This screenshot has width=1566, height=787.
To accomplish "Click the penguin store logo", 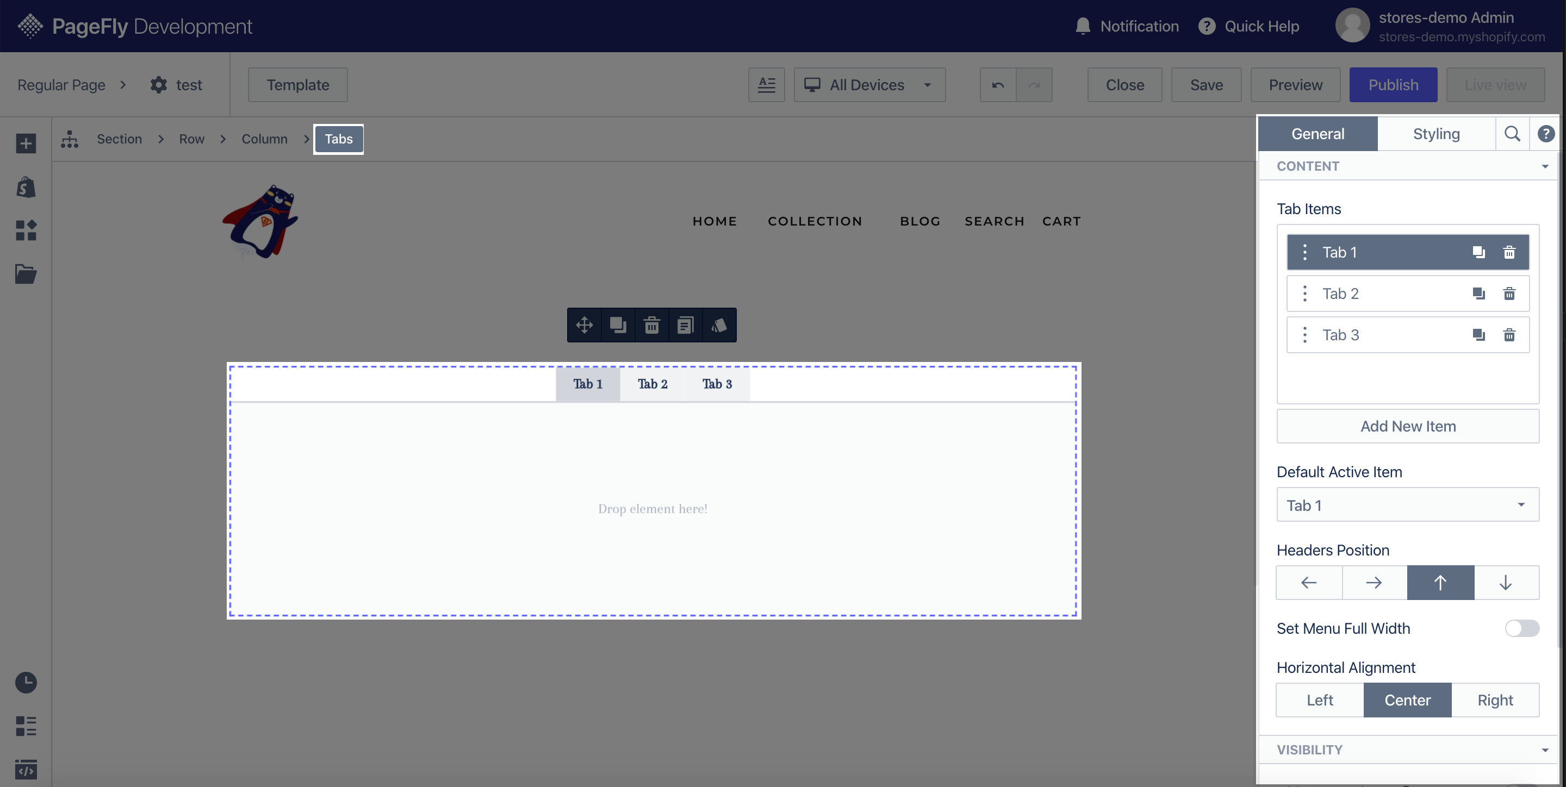I will pyautogui.click(x=261, y=222).
